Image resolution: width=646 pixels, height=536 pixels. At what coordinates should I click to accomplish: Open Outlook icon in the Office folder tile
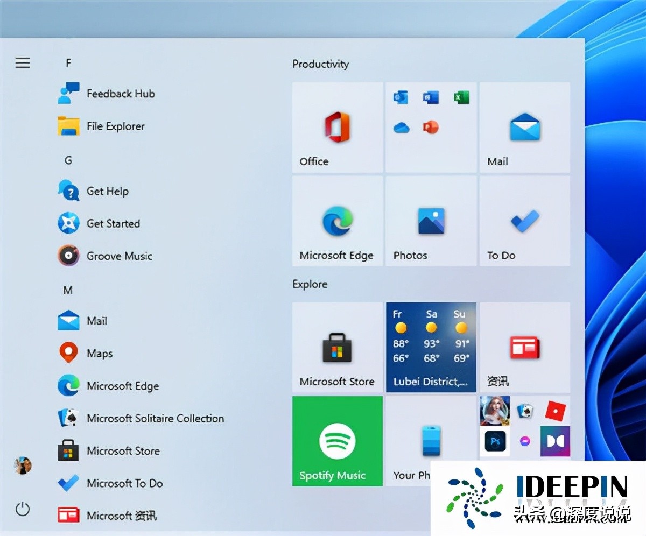pyautogui.click(x=401, y=97)
